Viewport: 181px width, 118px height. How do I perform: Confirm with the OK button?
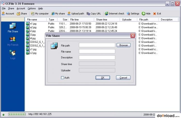coord(103,78)
